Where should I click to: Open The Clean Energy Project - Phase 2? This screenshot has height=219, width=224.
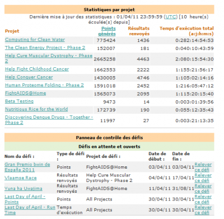[x=45, y=48]
